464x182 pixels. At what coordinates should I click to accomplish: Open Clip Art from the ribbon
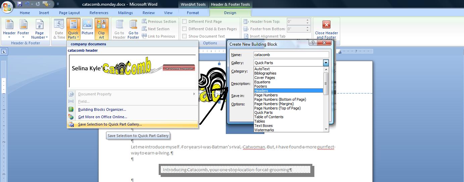(x=101, y=29)
